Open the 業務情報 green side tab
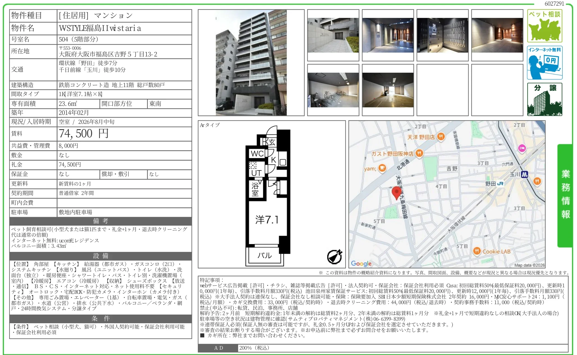This screenshot has width=577, height=355. [x=565, y=195]
